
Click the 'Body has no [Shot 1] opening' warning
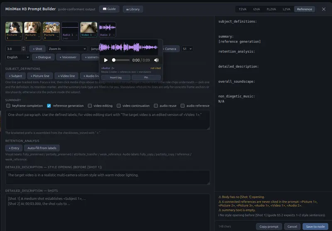242,197
